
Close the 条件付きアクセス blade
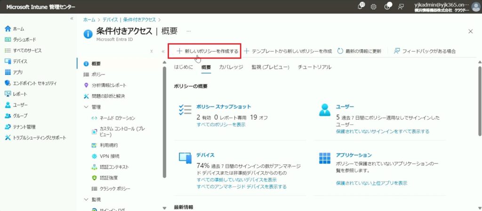[470, 31]
